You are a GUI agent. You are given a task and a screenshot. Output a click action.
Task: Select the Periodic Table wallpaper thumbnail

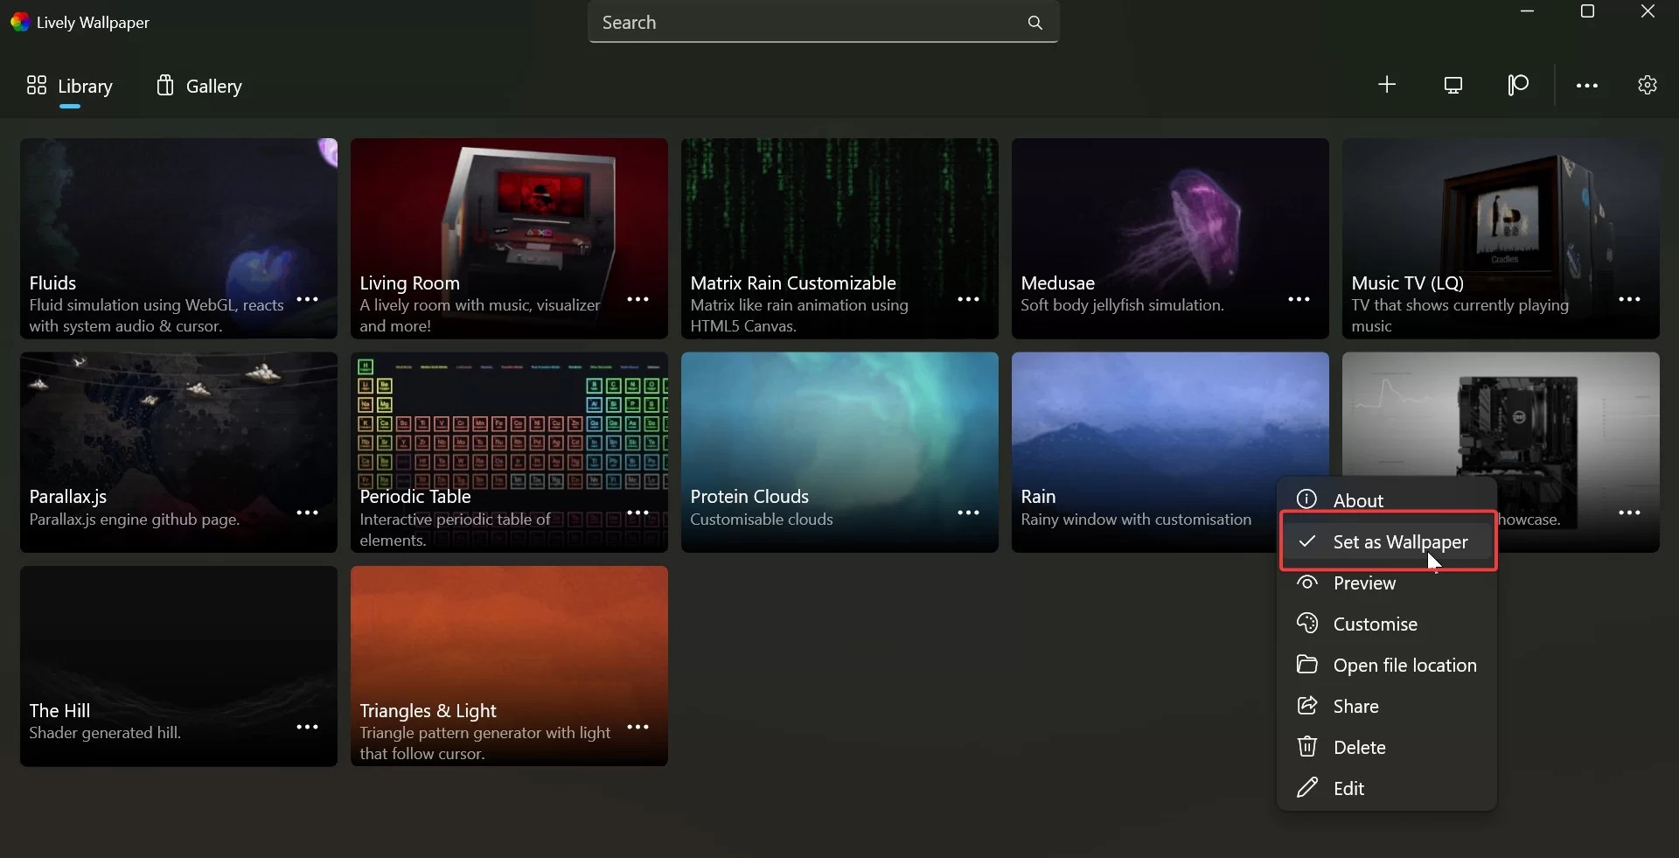coord(509,452)
